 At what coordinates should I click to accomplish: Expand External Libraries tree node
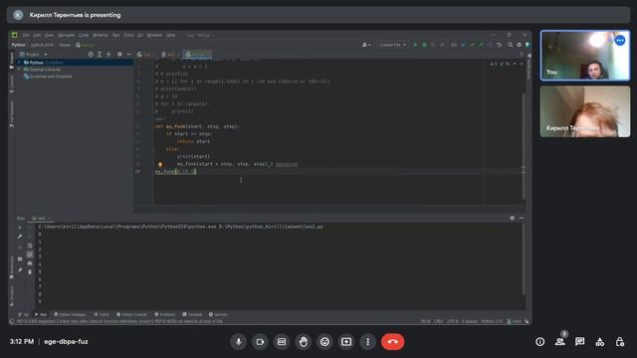pos(19,70)
